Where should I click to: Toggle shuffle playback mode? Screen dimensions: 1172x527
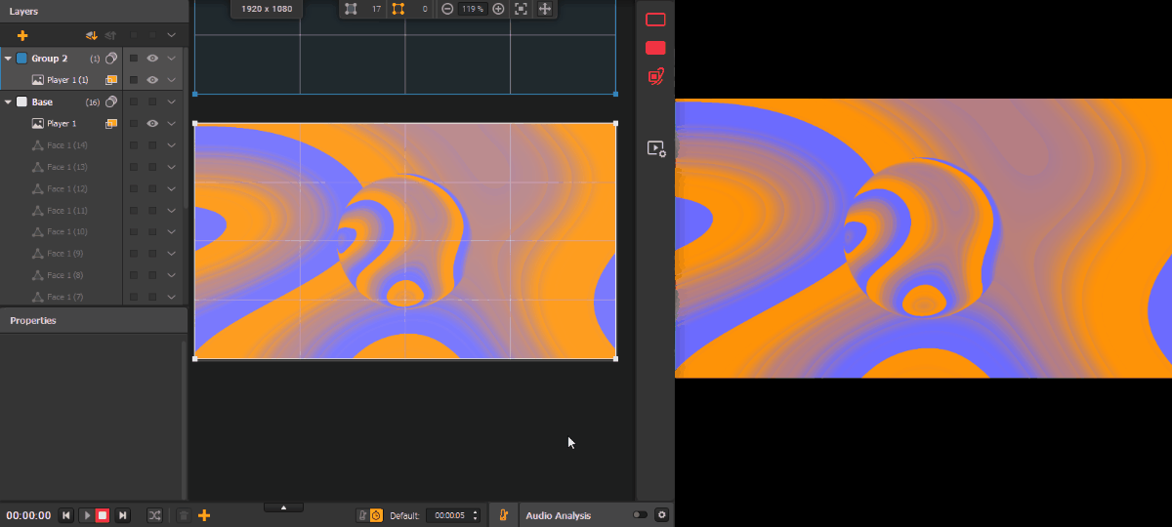tap(154, 515)
